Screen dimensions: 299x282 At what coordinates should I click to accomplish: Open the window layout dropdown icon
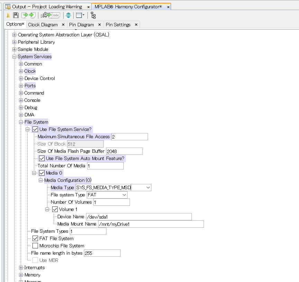pyautogui.click(x=80, y=15)
